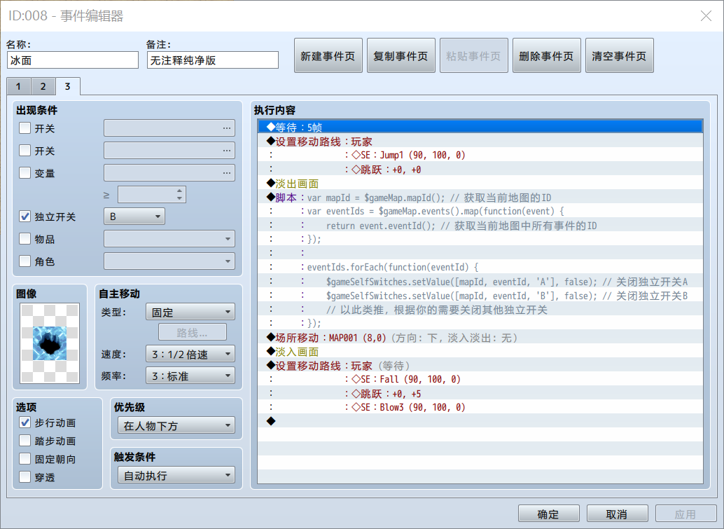Switch to event page tab 1
724x529 pixels.
click(18, 86)
